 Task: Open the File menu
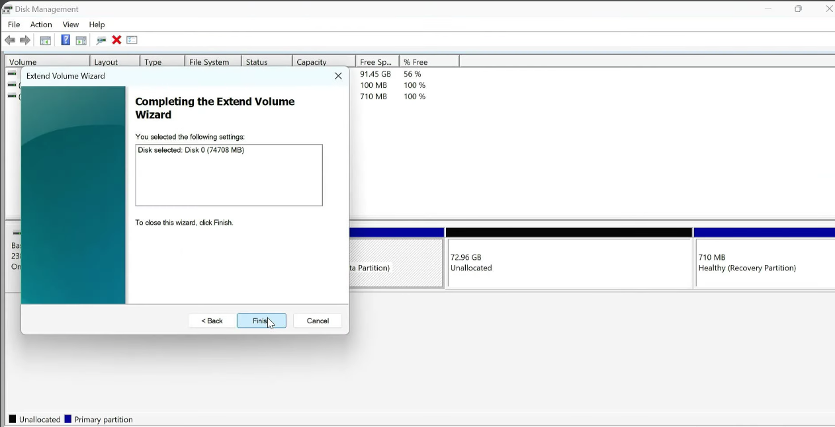[14, 24]
